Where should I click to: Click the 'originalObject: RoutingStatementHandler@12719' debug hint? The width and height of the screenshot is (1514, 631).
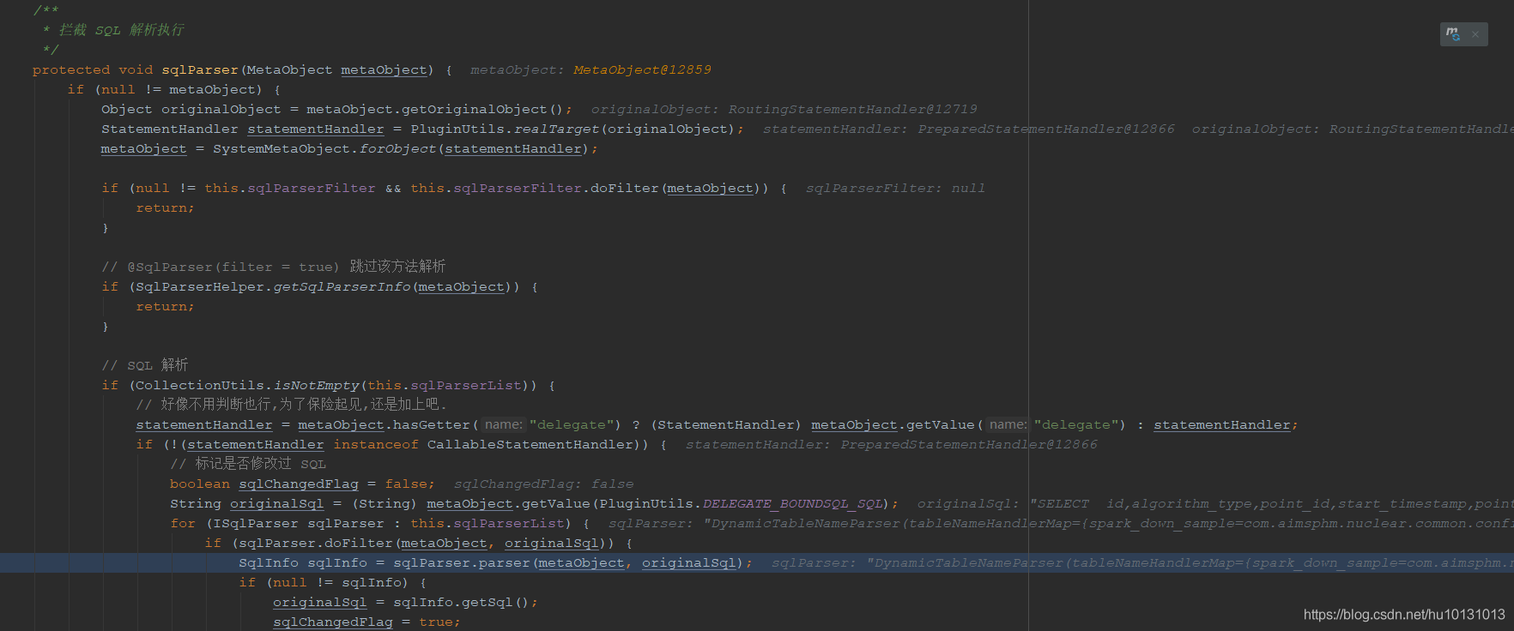784,110
